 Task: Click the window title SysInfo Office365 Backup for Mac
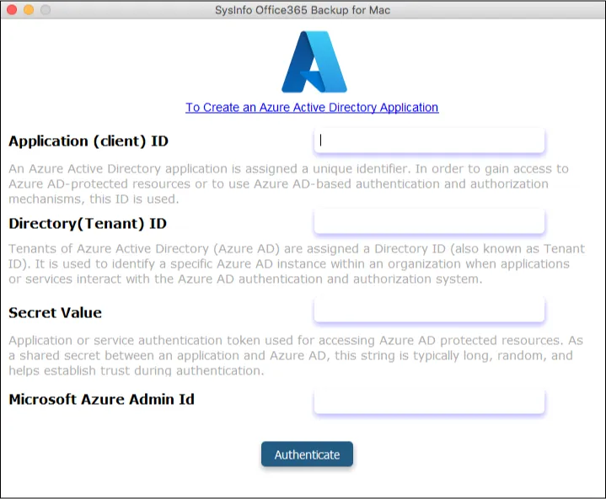303,10
